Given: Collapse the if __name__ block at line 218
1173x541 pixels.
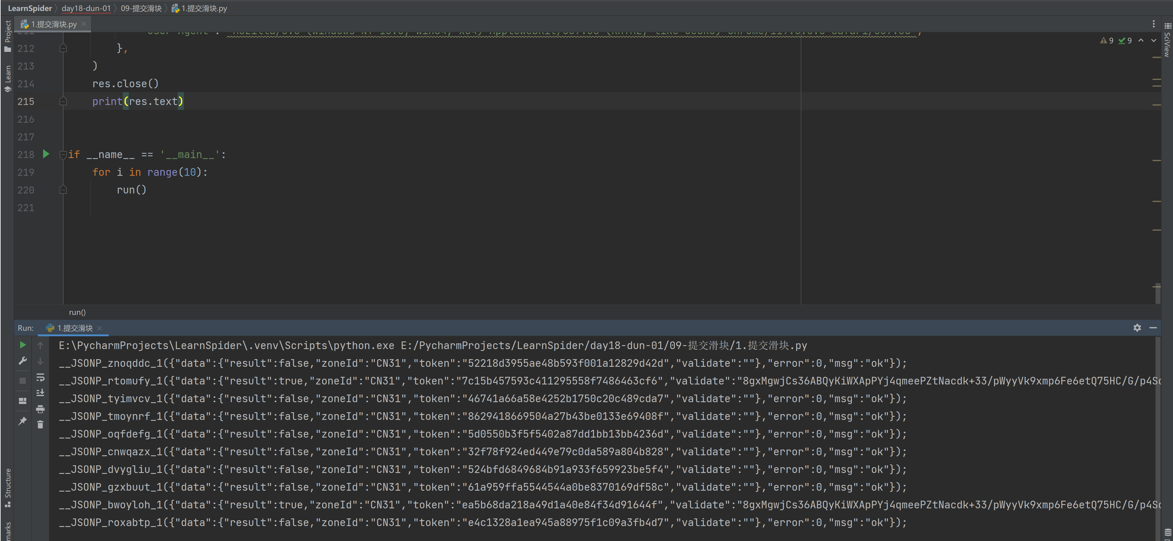Looking at the screenshot, I should [x=63, y=155].
